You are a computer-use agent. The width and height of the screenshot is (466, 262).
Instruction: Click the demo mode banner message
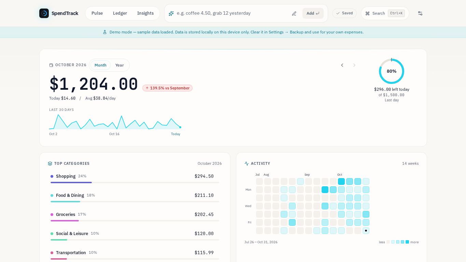[x=237, y=32]
